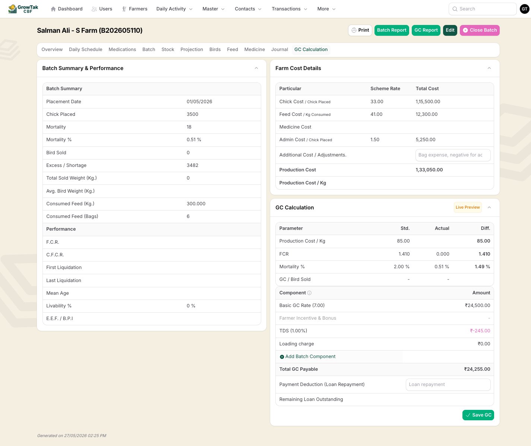Open the Journal tab

(279, 50)
